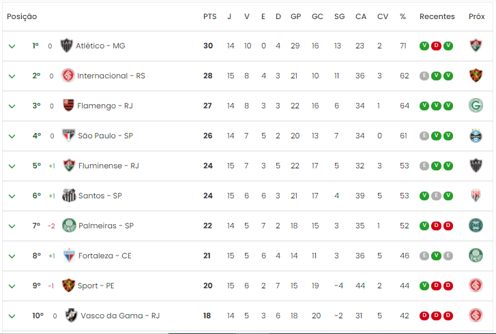Click red D result badge for Atlético

click(x=436, y=46)
